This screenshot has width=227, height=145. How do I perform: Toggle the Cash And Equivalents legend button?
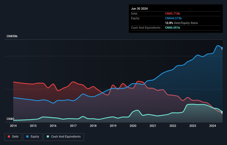[x=64, y=137]
